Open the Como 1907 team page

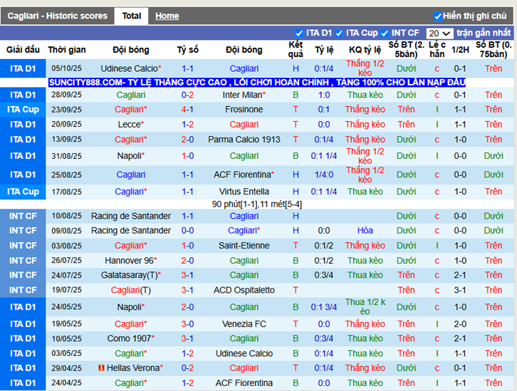pyautogui.click(x=130, y=339)
